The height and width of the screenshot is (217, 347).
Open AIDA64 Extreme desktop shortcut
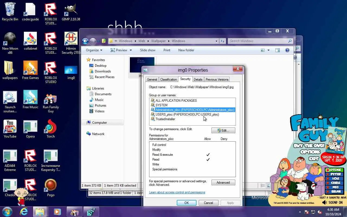point(10,160)
